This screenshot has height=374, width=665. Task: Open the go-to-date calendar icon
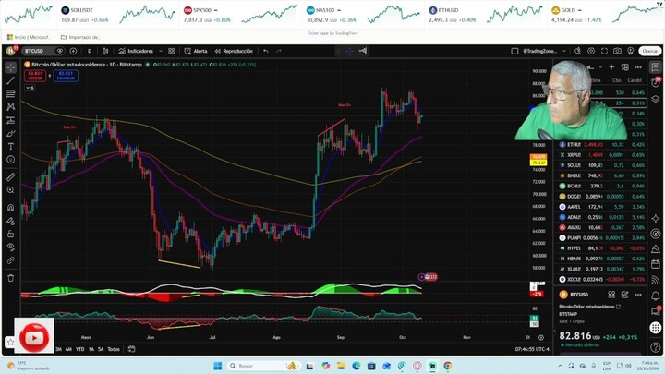[131, 349]
